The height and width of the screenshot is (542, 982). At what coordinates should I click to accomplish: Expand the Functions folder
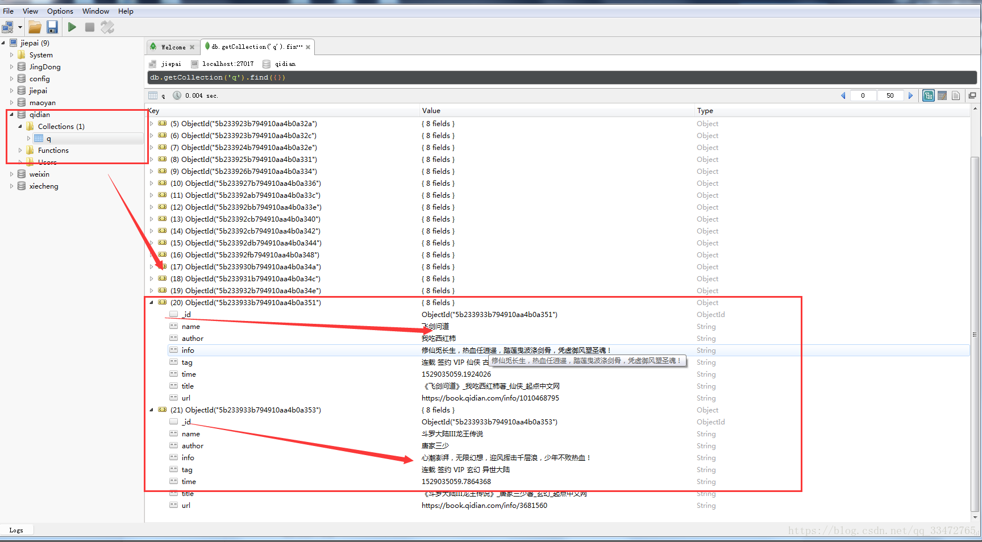pyautogui.click(x=20, y=150)
